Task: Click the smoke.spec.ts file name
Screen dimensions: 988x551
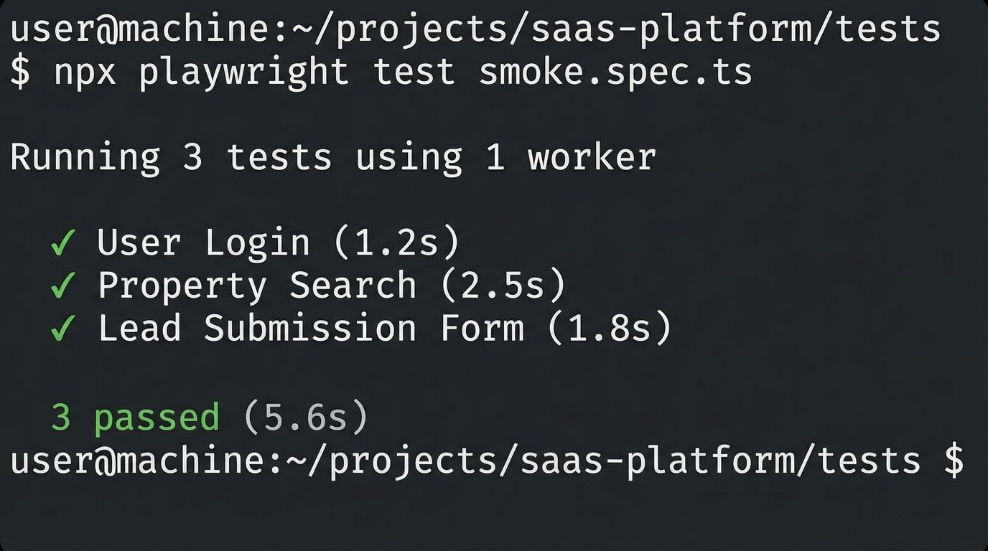Action: click(x=615, y=72)
